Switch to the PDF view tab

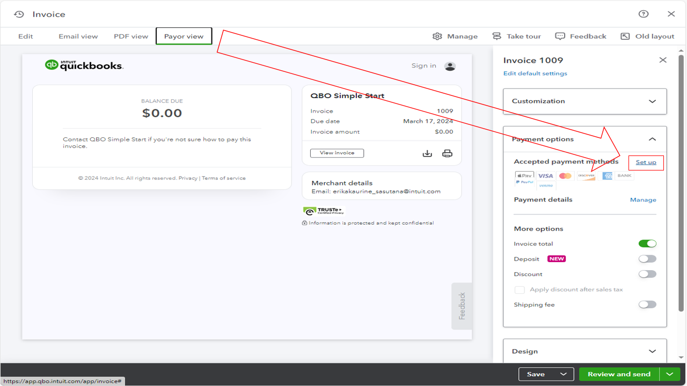[x=130, y=36]
